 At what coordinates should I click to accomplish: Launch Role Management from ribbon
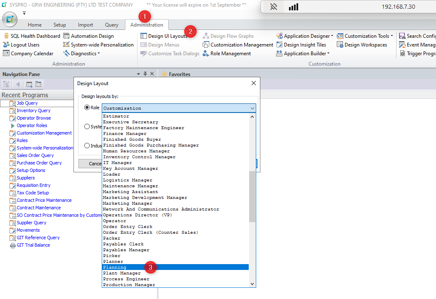pyautogui.click(x=227, y=54)
